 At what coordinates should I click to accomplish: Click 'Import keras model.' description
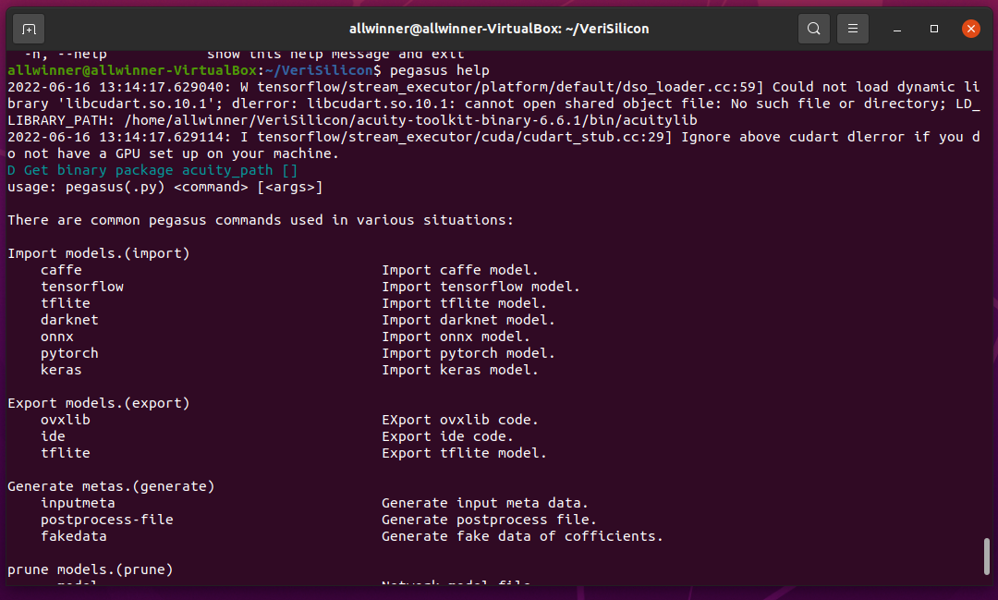(x=460, y=370)
